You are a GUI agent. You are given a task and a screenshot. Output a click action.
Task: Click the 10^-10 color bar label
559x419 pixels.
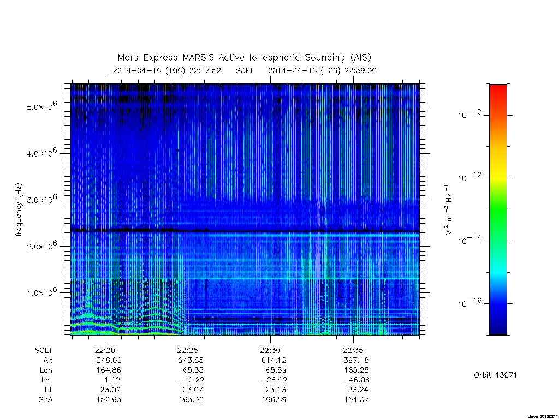click(x=469, y=114)
